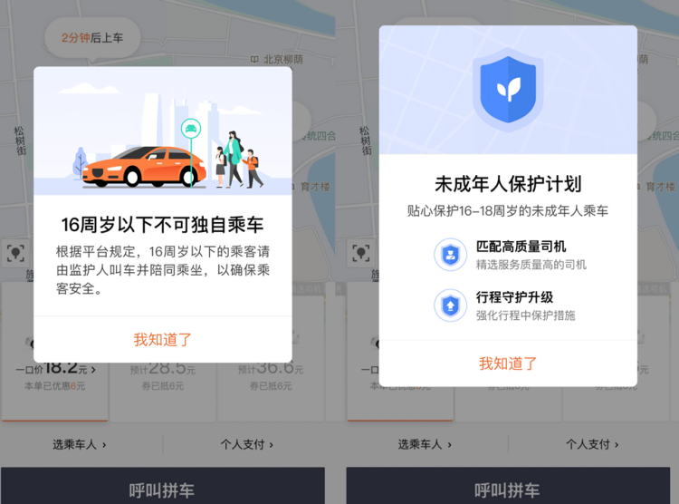Image resolution: width=679 pixels, height=504 pixels.
Task: Open 选乘车人 selector on right screen
Action: pos(425,444)
